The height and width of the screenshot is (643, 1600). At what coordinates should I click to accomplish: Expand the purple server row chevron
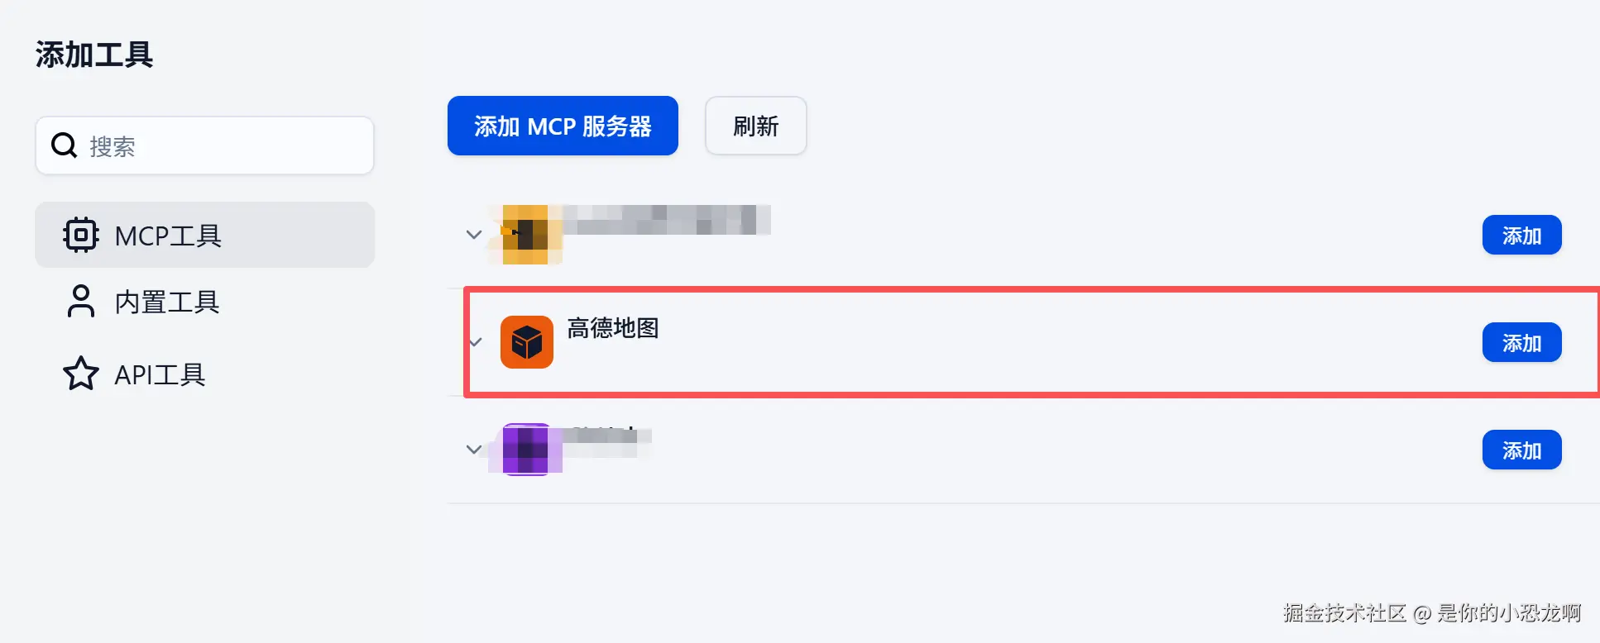[x=474, y=449]
